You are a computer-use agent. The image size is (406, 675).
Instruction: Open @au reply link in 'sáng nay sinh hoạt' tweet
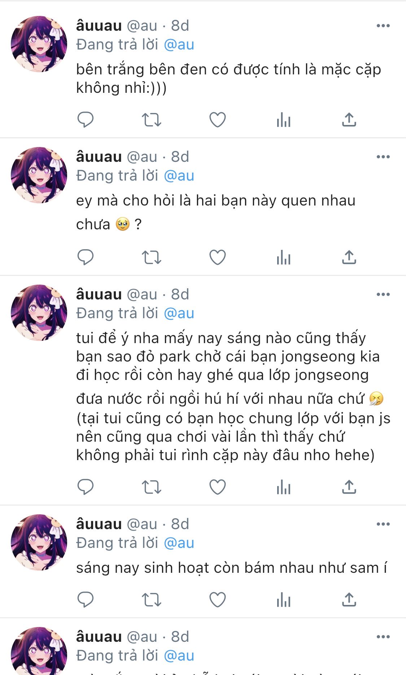179,543
